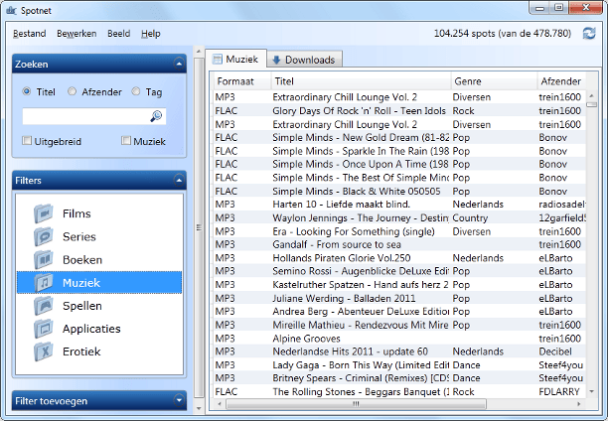Open the Beeld menu

(118, 34)
